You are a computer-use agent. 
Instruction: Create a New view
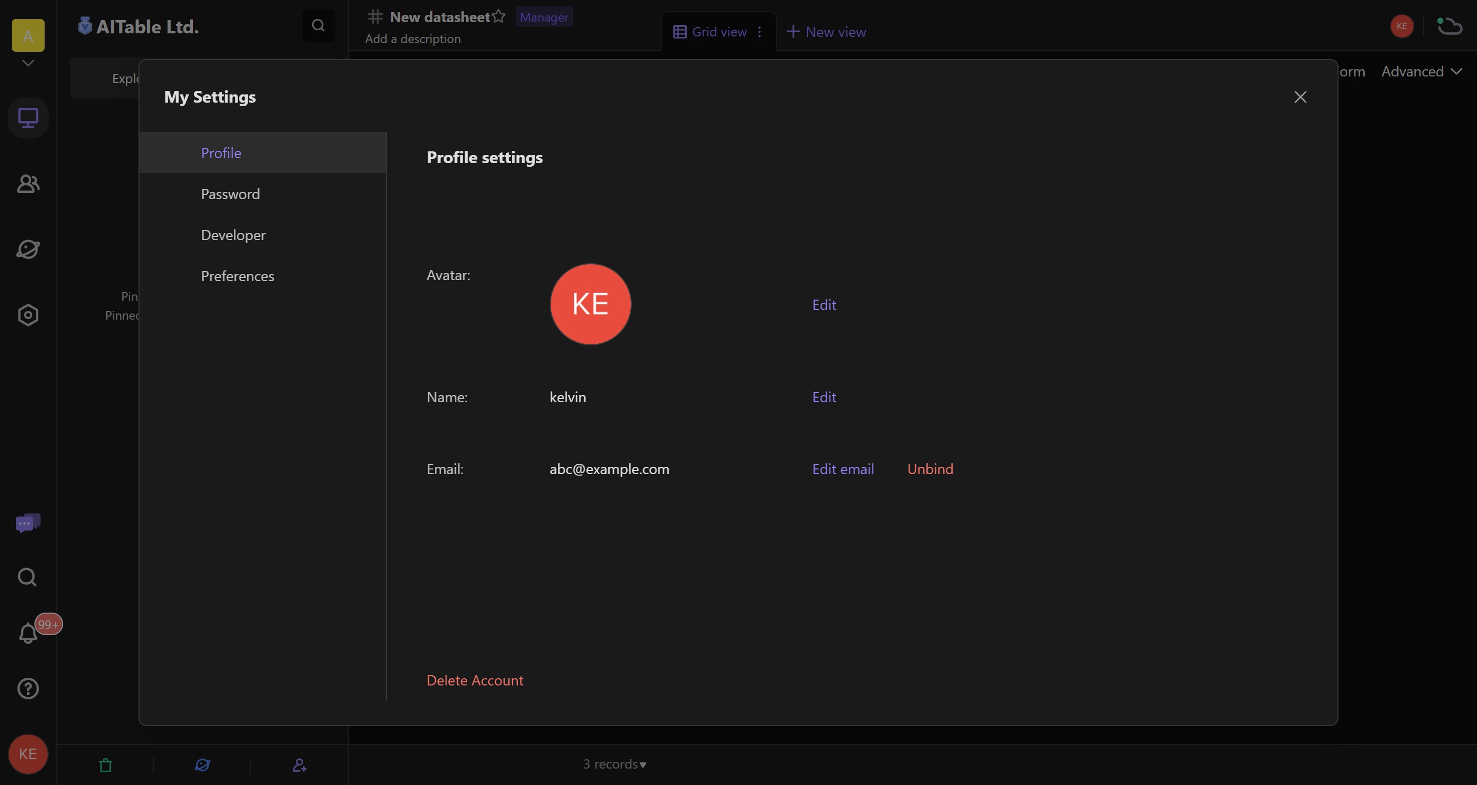click(826, 32)
